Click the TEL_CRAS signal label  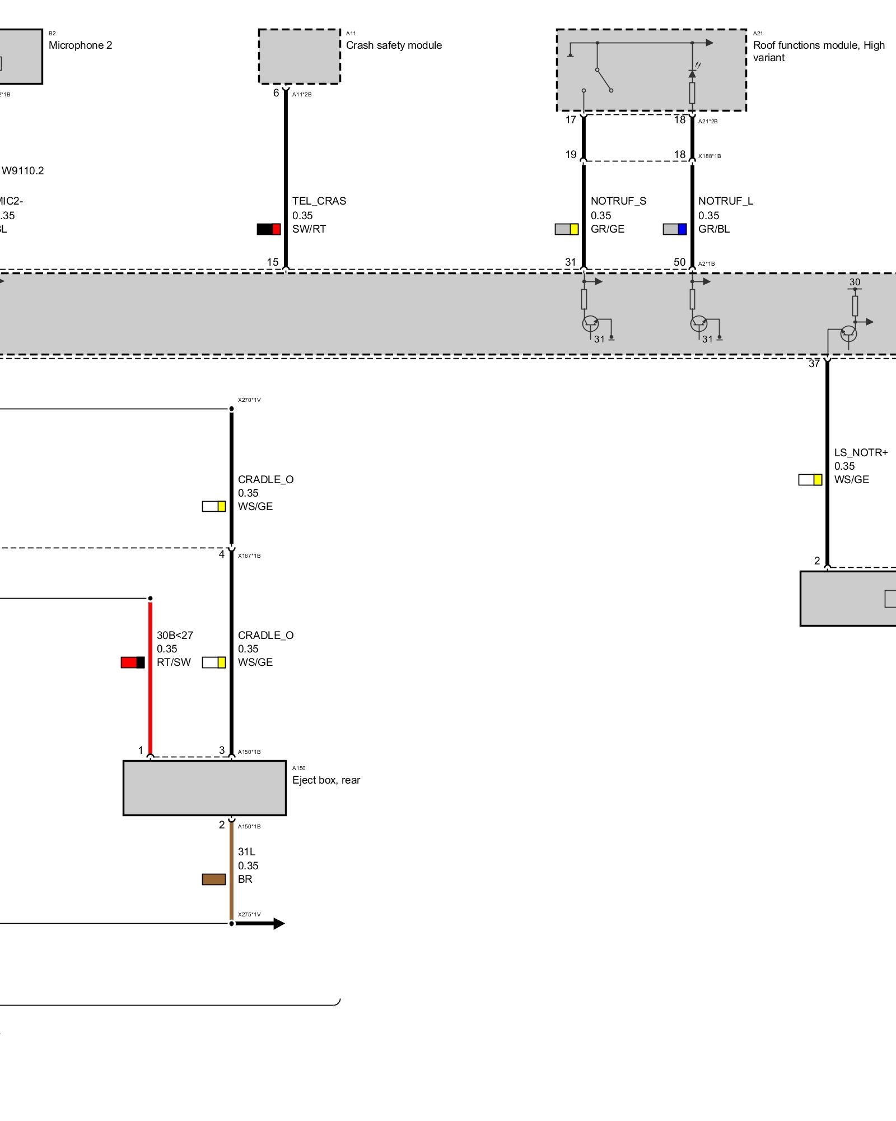coord(319,201)
